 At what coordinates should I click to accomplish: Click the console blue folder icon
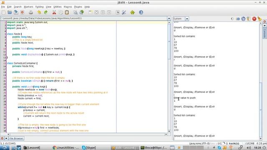(x=238, y=19)
